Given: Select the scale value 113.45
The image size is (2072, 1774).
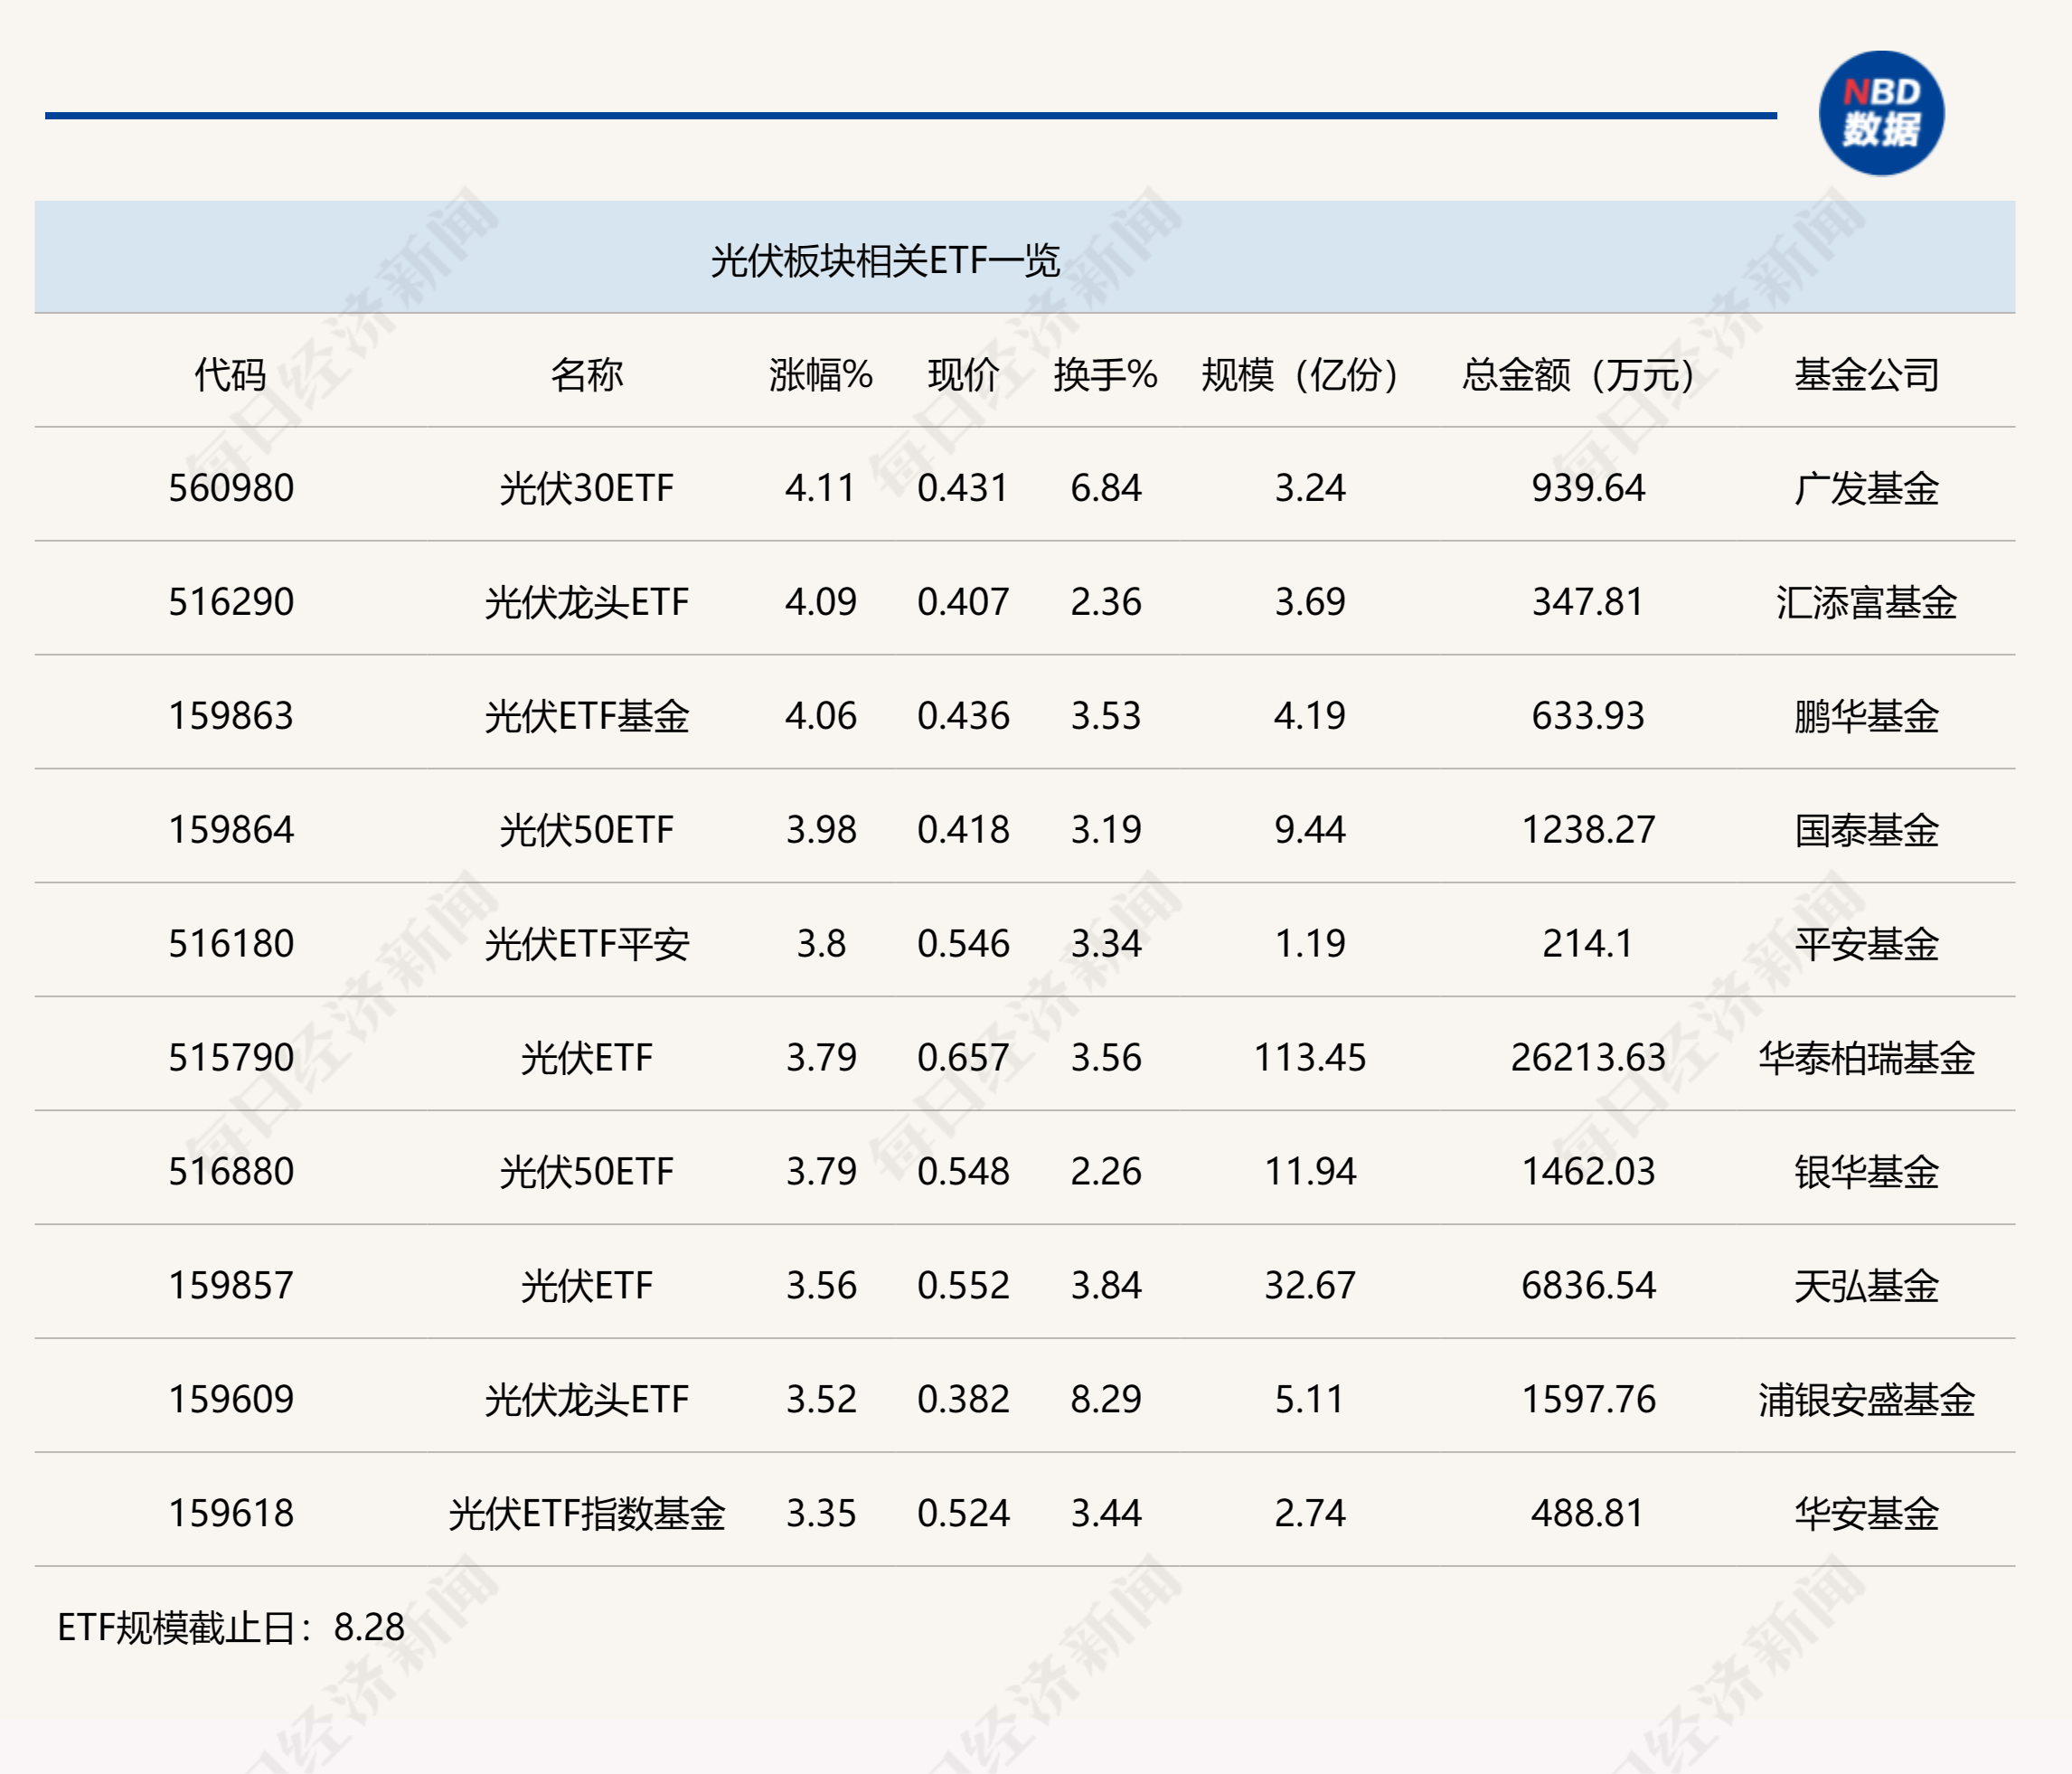Looking at the screenshot, I should point(1309,1058).
